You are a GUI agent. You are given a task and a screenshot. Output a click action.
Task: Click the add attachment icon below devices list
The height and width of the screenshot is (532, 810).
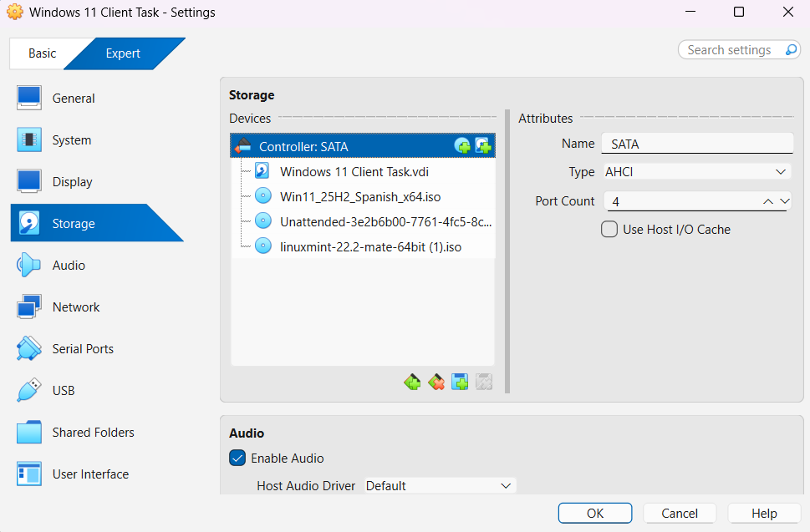click(460, 383)
